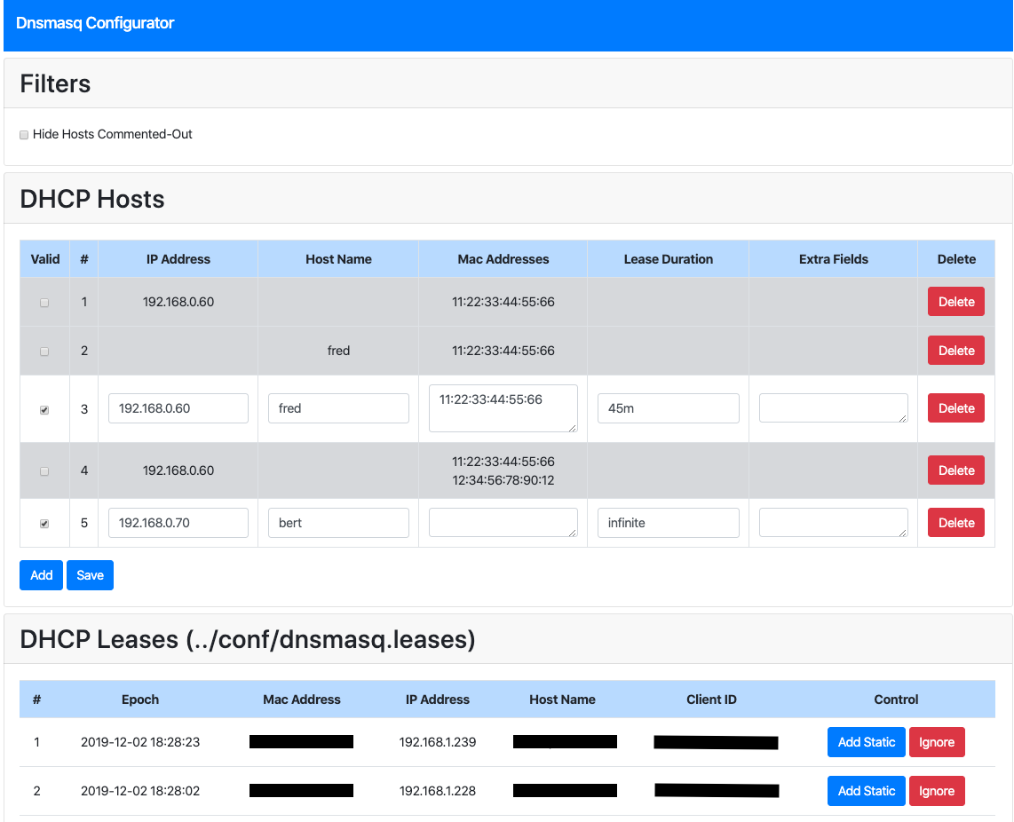
Task: Delete DHCP host row 3
Action: 955,408
